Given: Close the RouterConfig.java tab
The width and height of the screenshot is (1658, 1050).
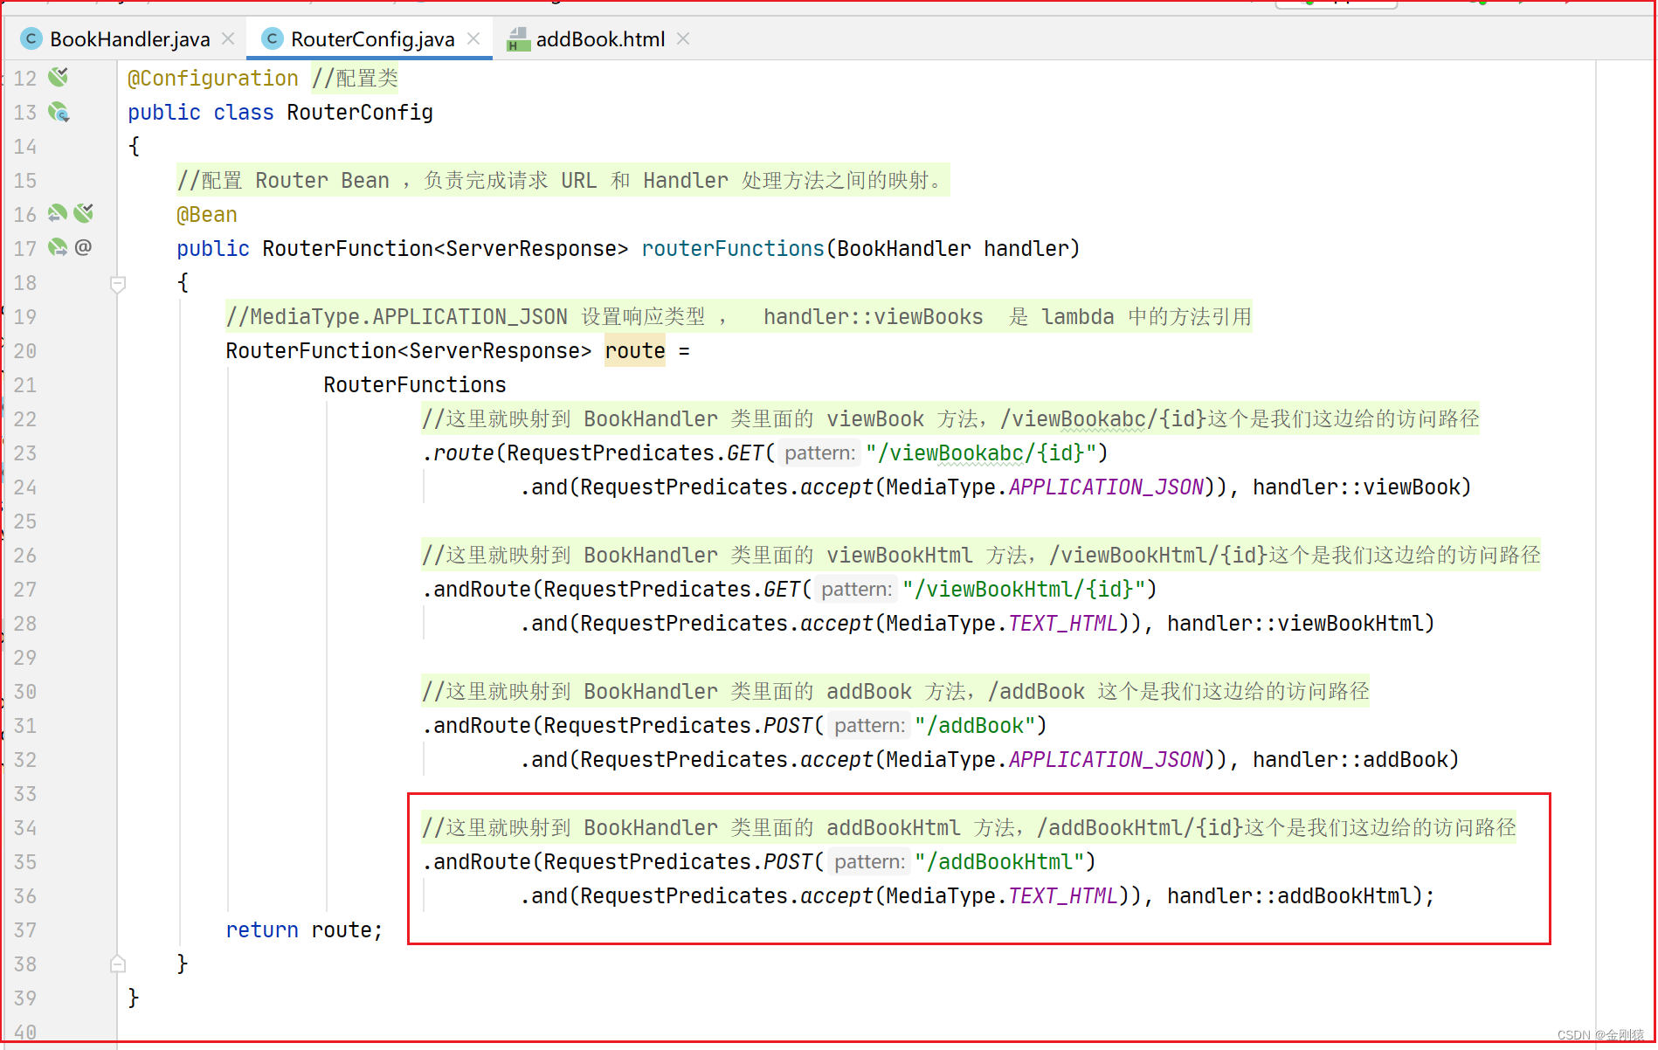Looking at the screenshot, I should pyautogui.click(x=473, y=38).
